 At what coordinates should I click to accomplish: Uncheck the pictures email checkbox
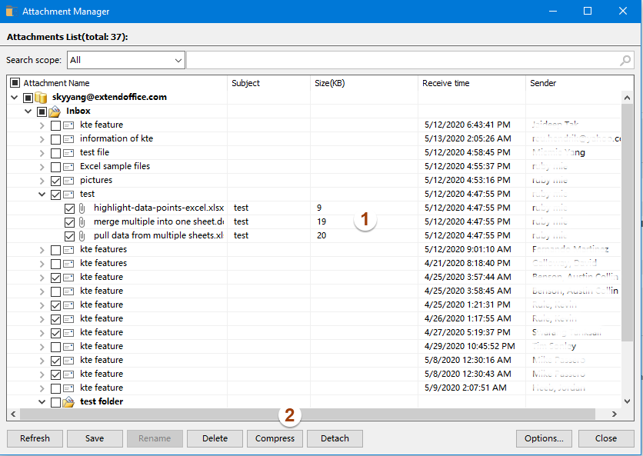(x=55, y=180)
